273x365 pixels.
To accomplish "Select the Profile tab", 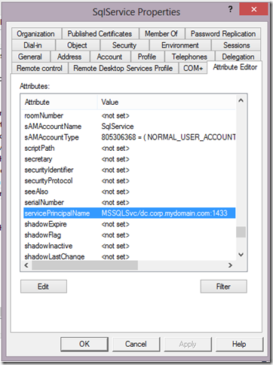I will (147, 57).
